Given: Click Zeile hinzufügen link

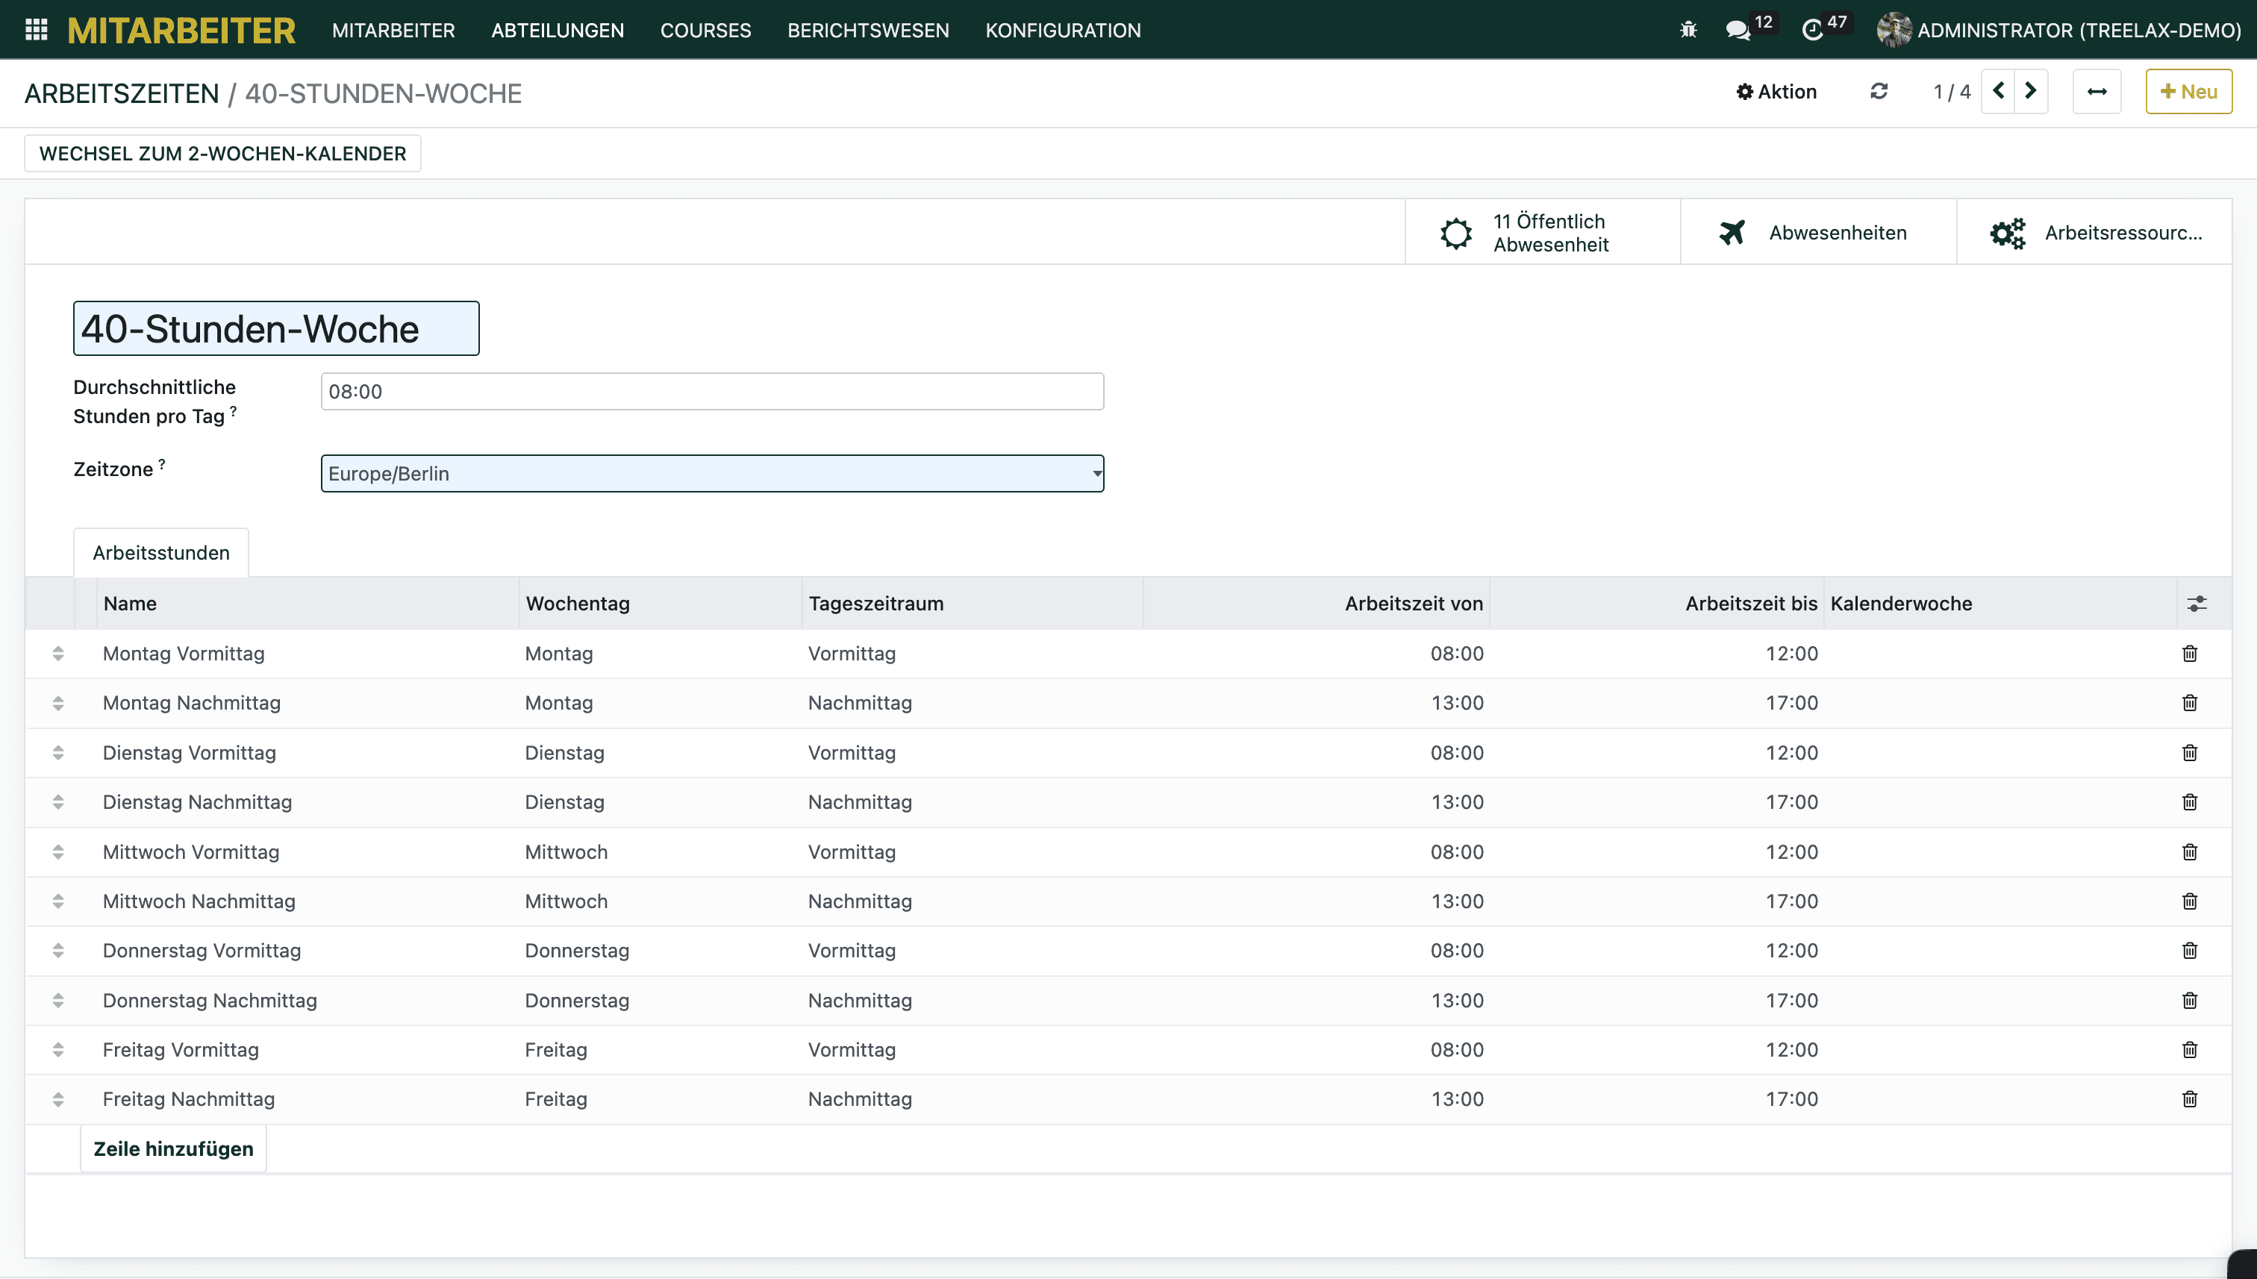Looking at the screenshot, I should point(173,1149).
